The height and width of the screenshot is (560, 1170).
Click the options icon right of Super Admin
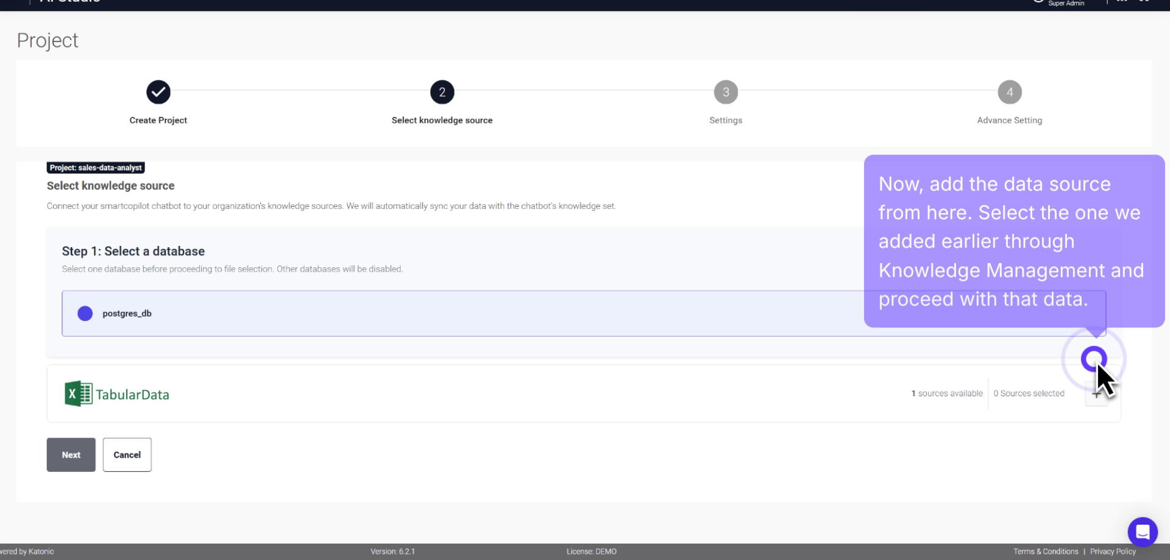point(1121,2)
